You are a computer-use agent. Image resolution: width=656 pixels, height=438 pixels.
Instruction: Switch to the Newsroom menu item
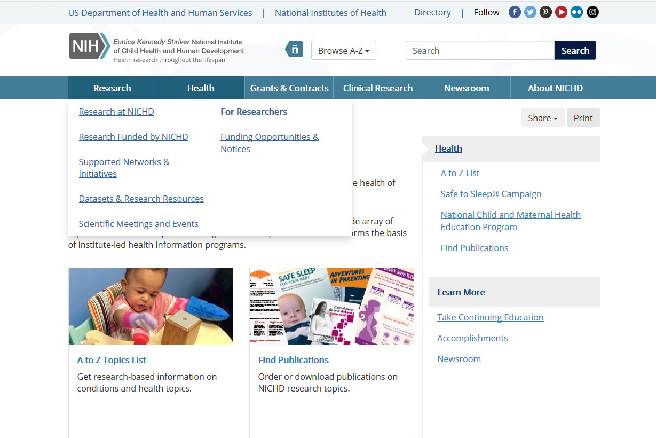tap(465, 88)
